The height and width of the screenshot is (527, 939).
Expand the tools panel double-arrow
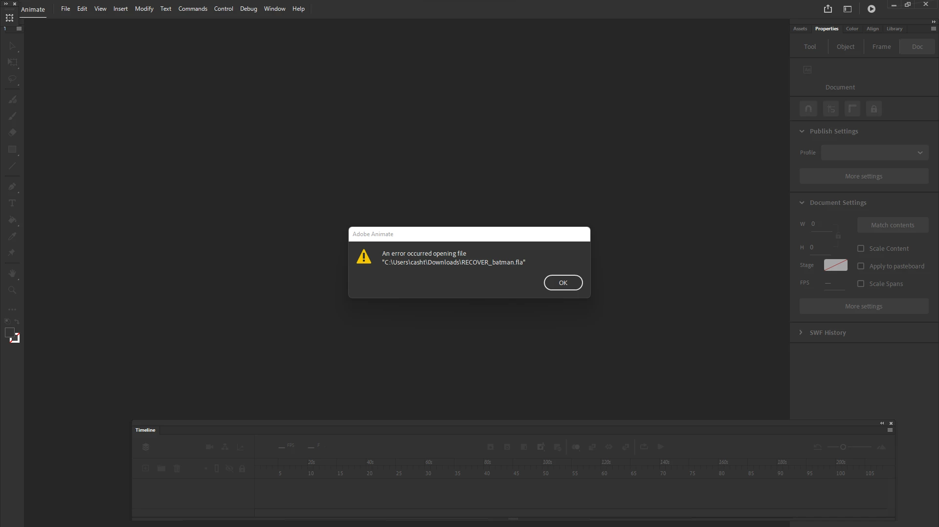click(6, 3)
